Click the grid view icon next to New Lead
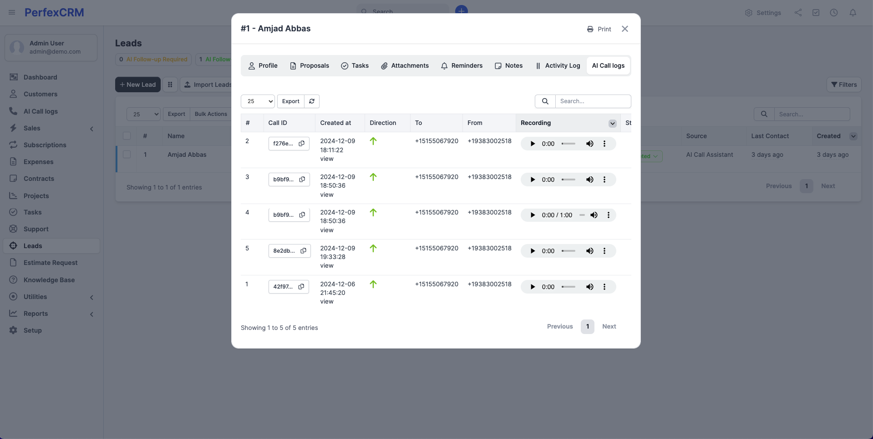 point(170,85)
